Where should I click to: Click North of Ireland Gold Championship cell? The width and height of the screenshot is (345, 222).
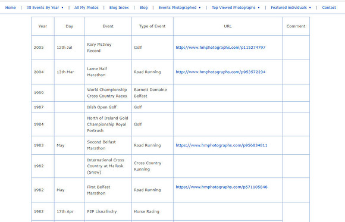click(108, 124)
